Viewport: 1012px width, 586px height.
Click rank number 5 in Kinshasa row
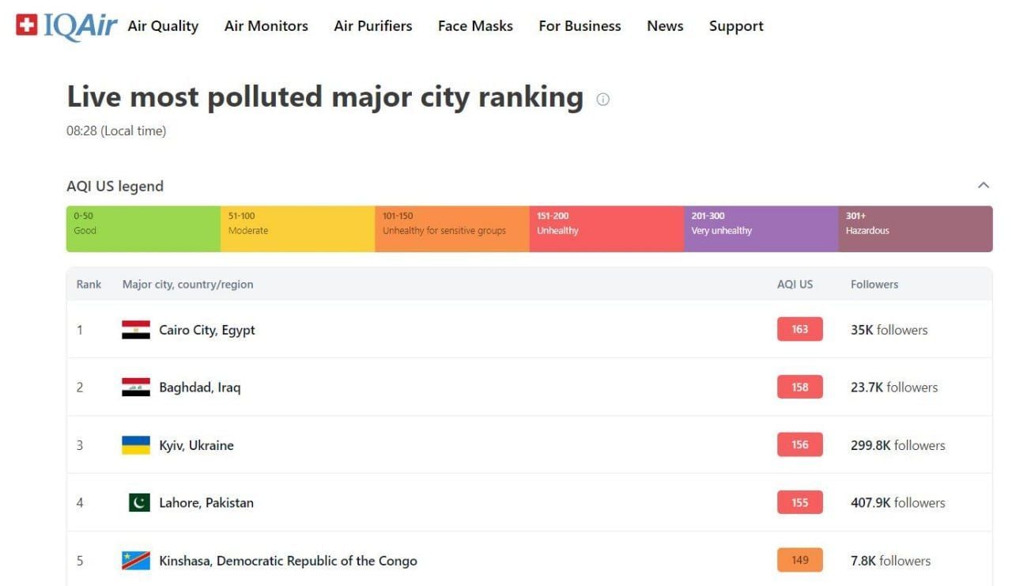coord(80,561)
